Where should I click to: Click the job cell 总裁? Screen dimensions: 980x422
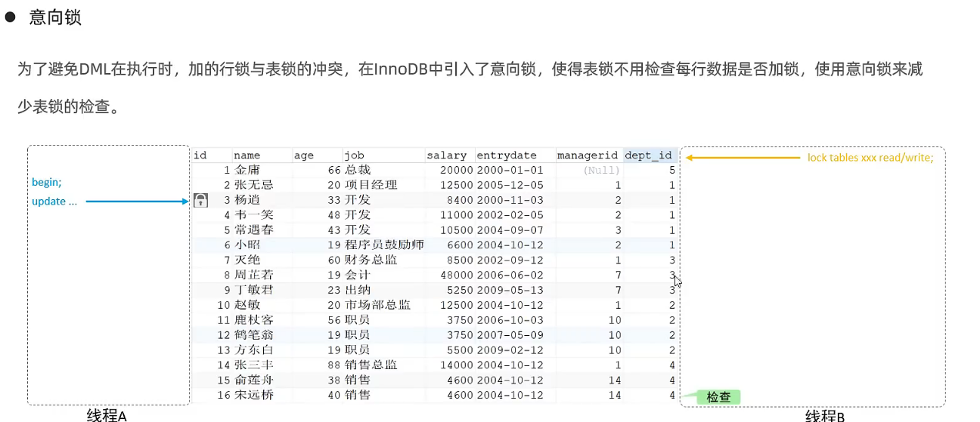coord(358,171)
